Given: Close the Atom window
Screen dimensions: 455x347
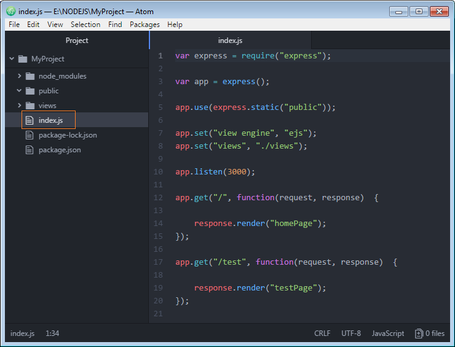Looking at the screenshot, I should 440,12.
